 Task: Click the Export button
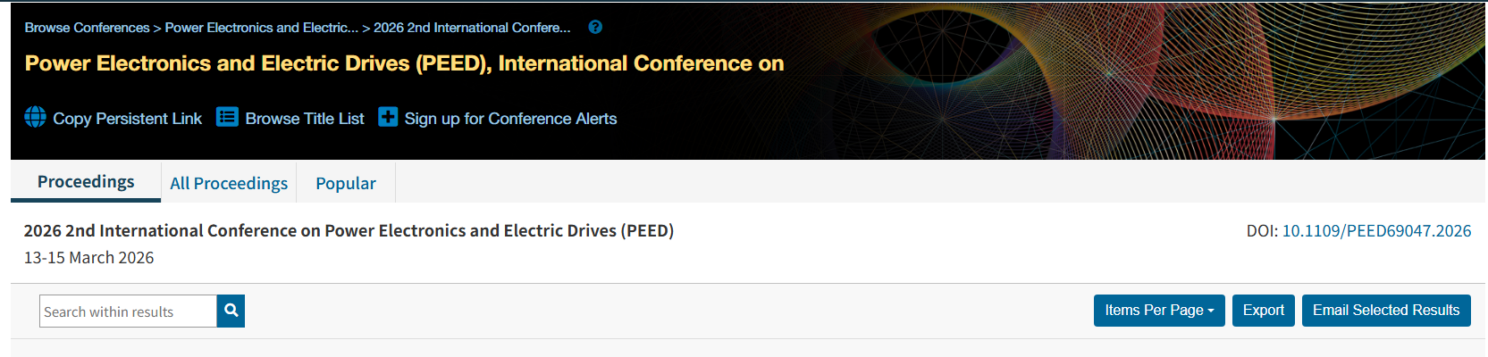point(1264,311)
